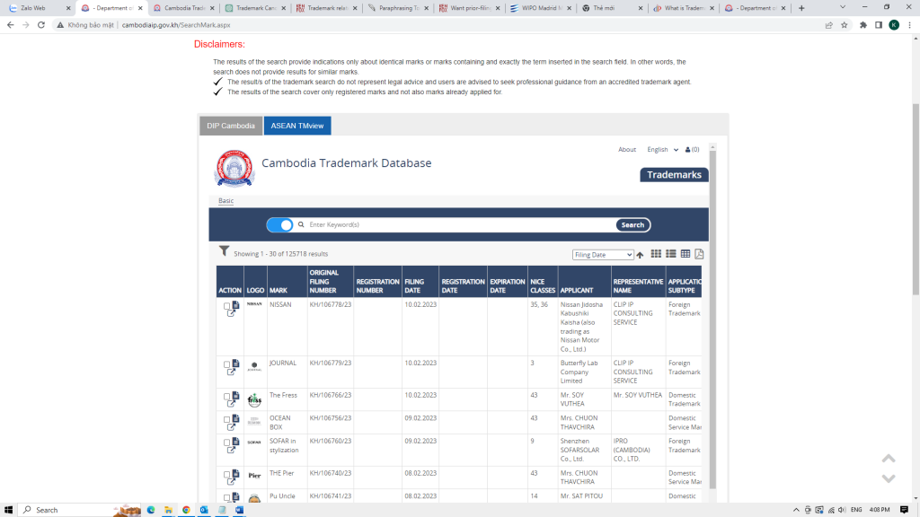Click the Search button
The width and height of the screenshot is (920, 517).
point(632,224)
